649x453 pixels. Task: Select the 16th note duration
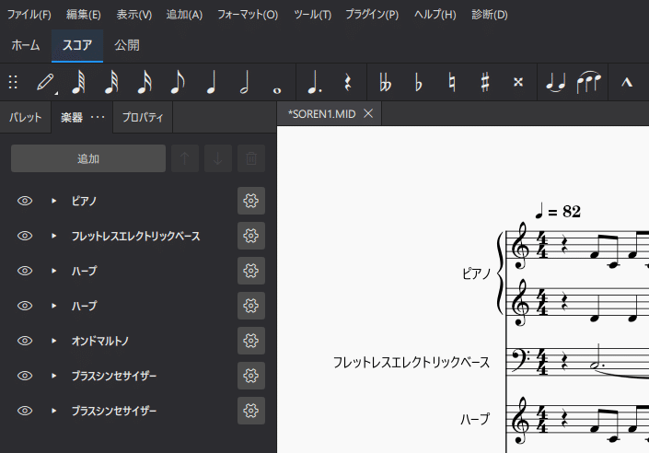click(x=145, y=82)
